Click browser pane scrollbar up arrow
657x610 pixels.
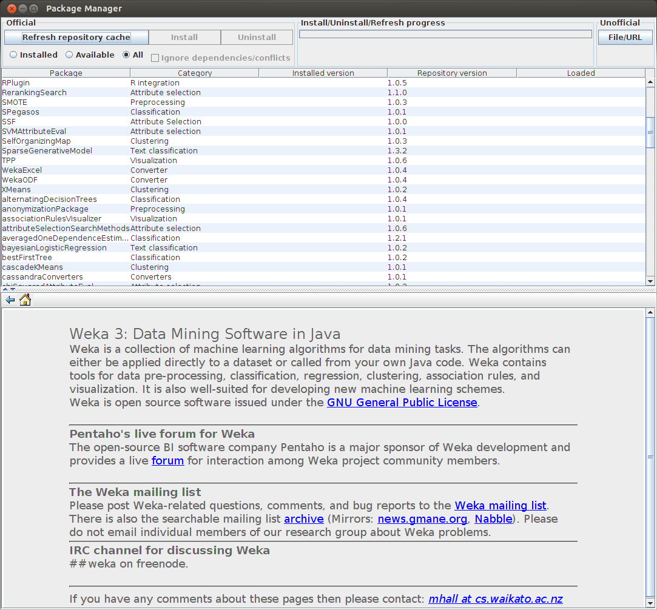(650, 312)
